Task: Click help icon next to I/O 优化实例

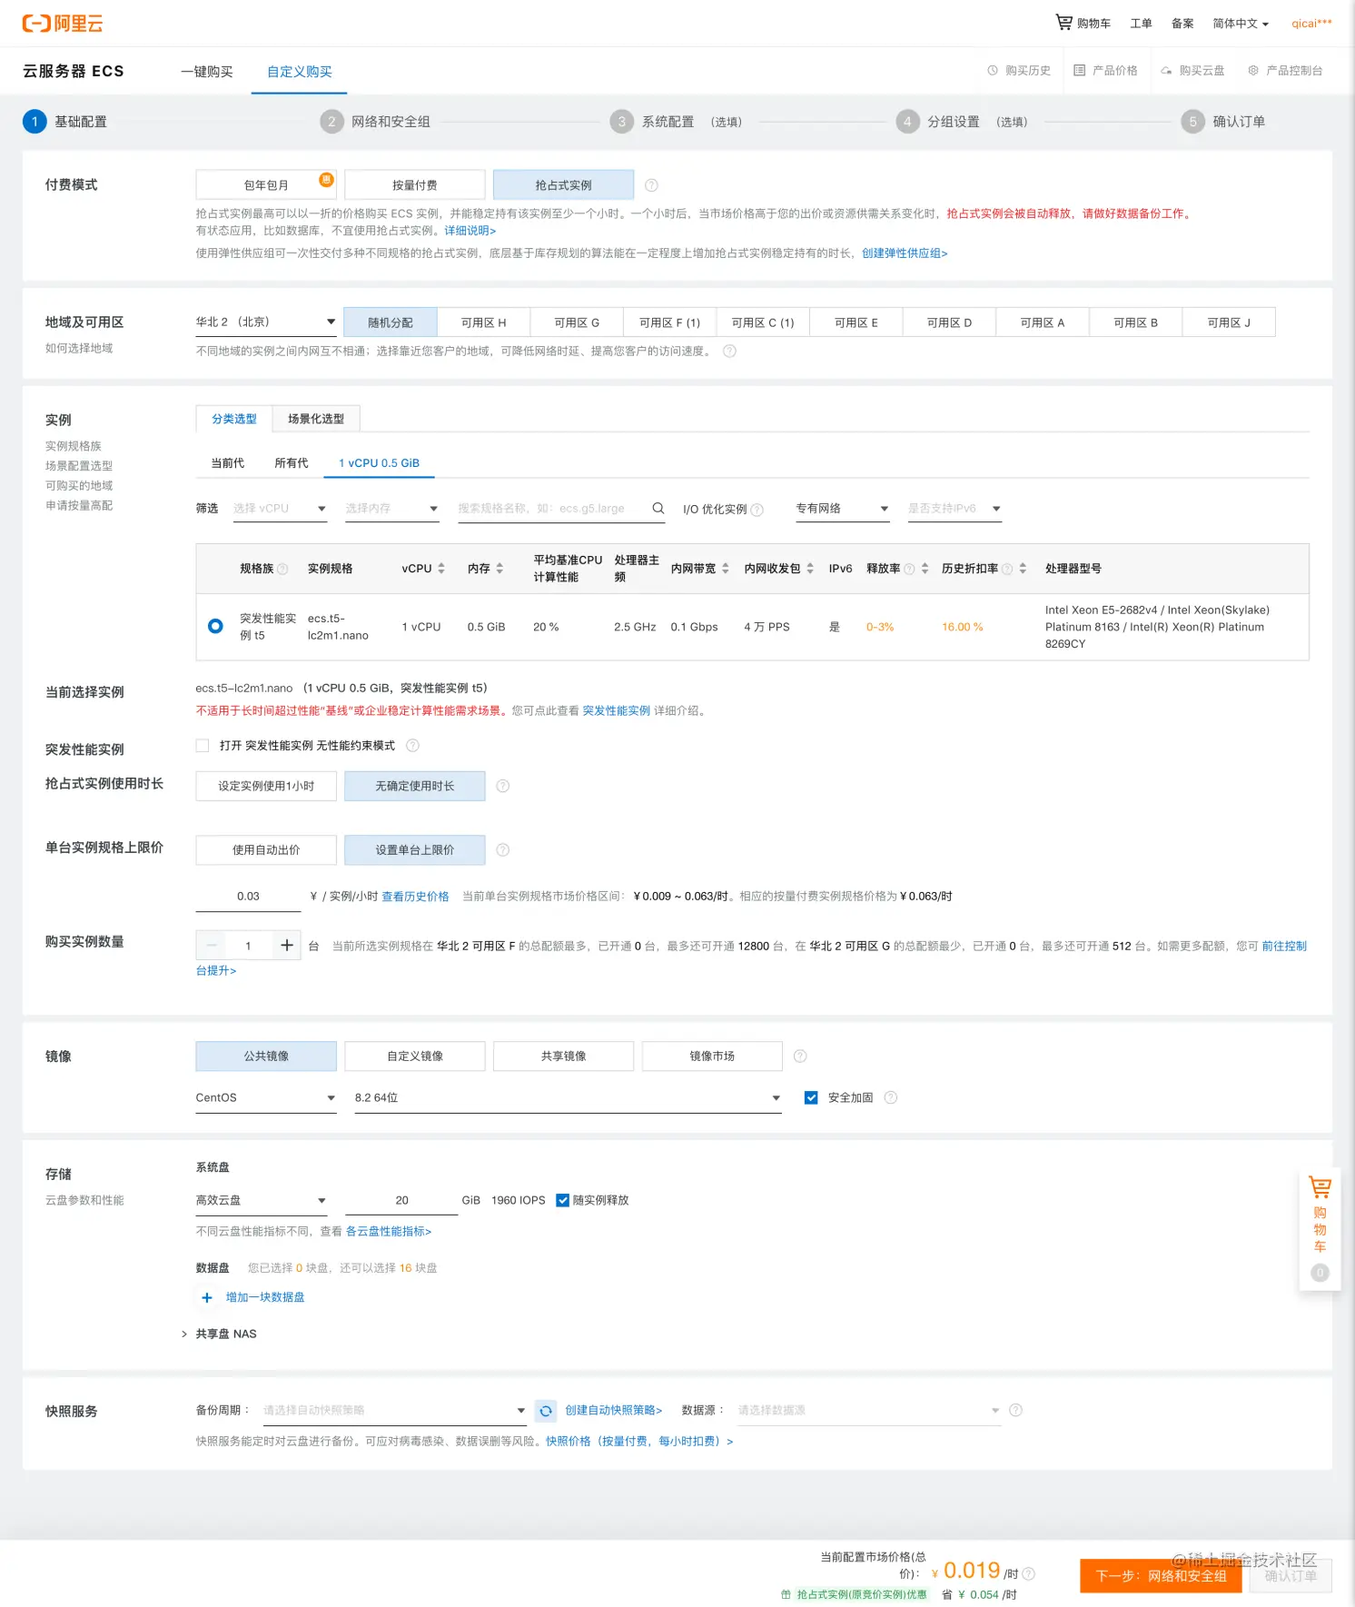Action: tap(757, 510)
